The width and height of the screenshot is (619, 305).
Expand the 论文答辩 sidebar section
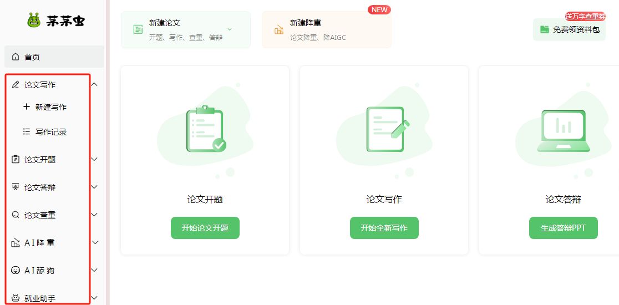click(94, 187)
